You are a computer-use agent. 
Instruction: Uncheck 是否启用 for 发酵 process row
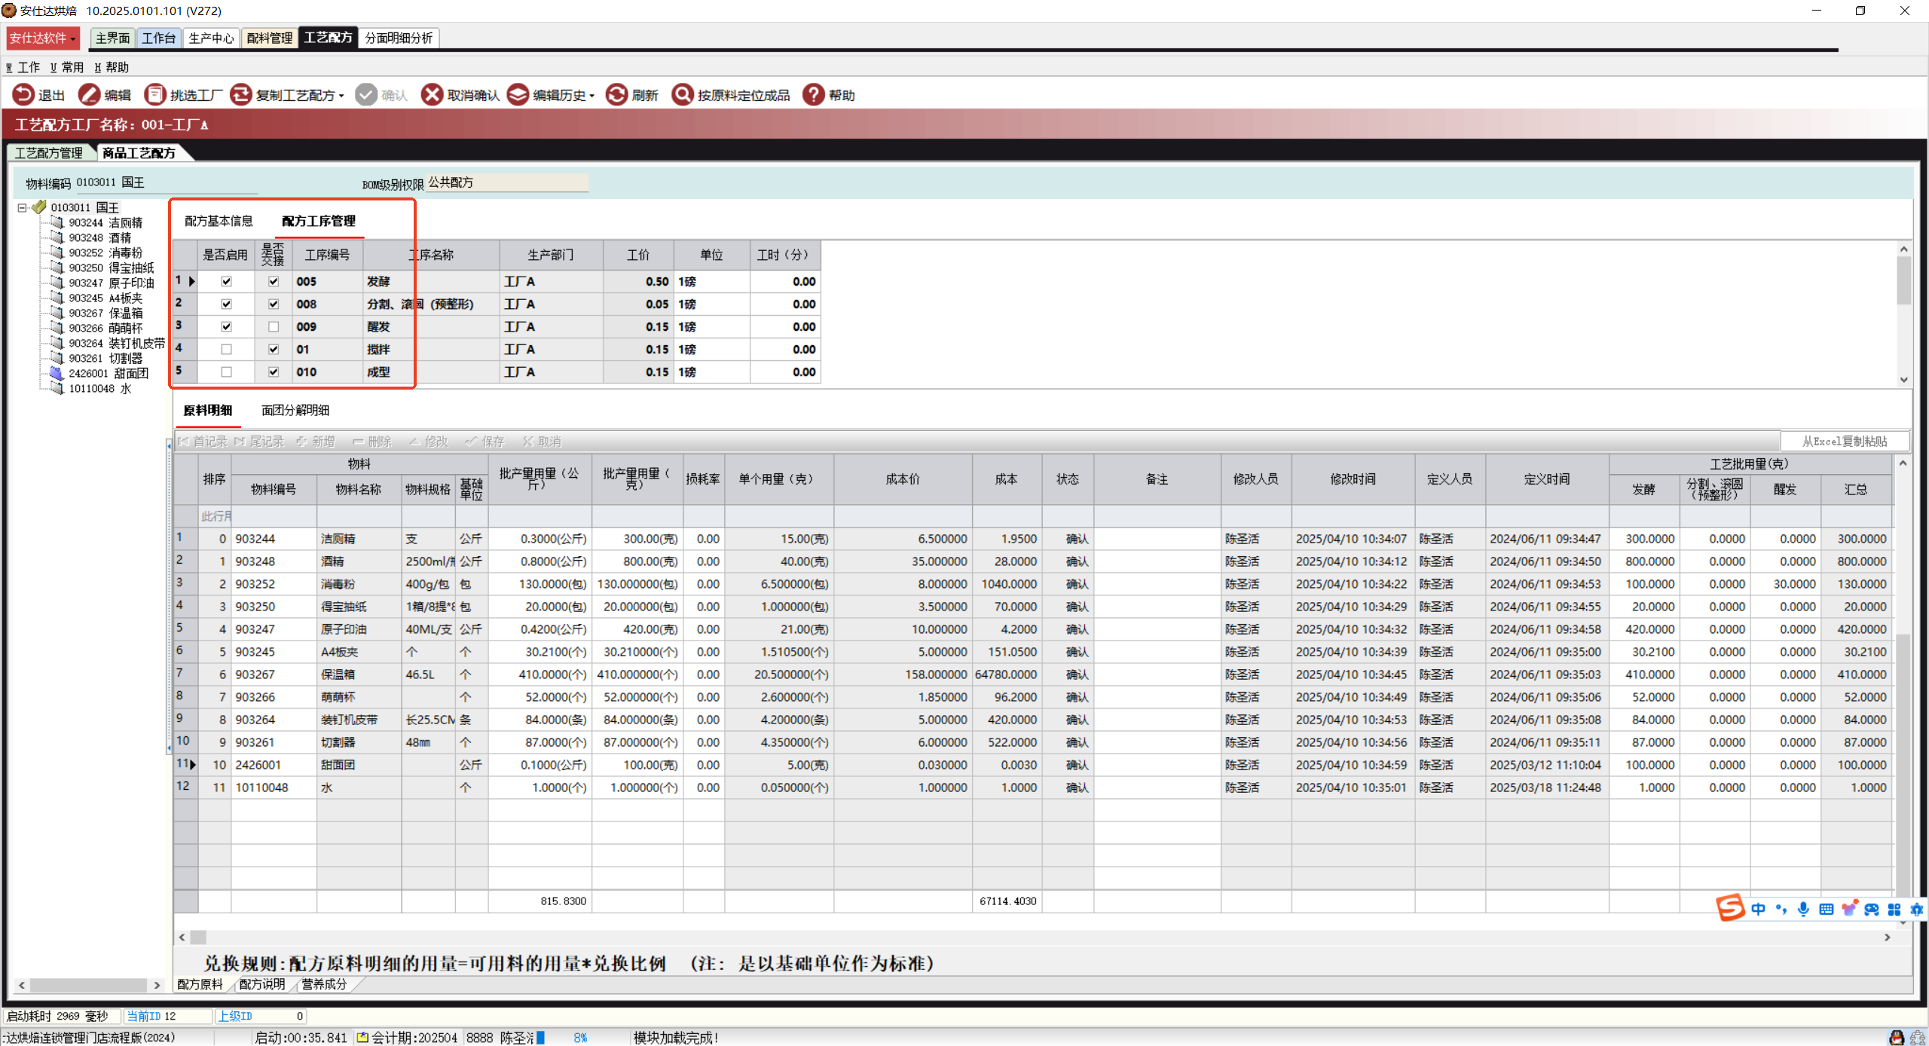226,282
